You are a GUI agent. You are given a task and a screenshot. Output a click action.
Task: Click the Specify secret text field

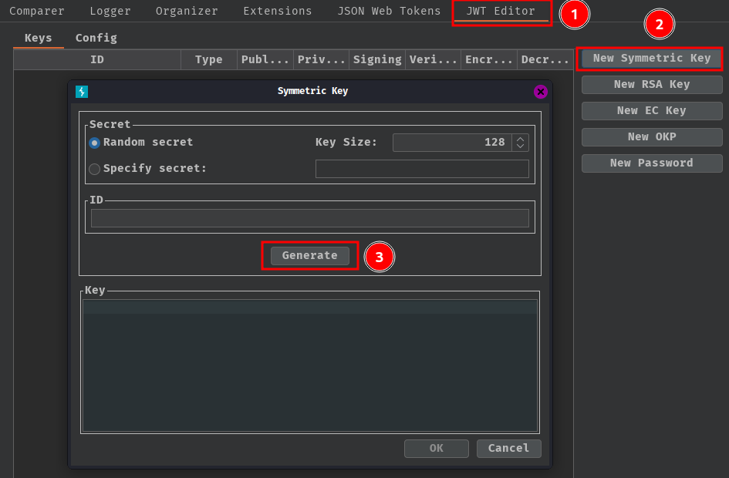click(x=422, y=169)
